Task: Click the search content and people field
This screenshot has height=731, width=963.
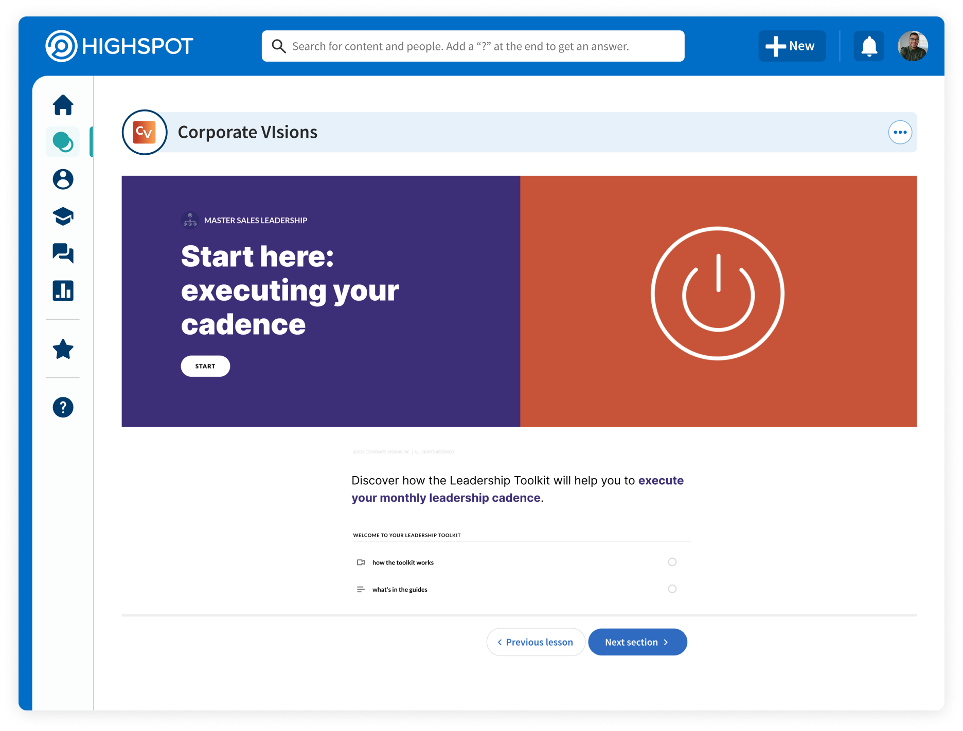Action: pos(473,46)
